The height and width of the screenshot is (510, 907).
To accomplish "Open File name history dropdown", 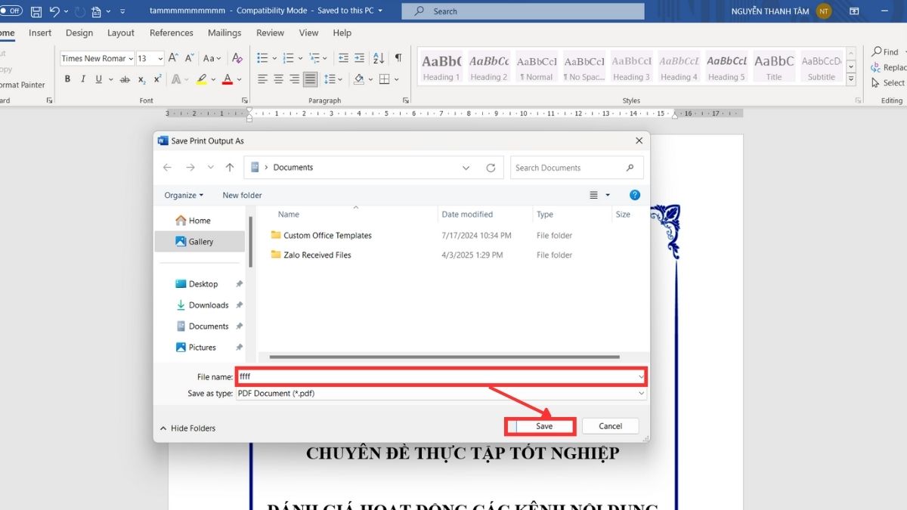I will coord(642,376).
